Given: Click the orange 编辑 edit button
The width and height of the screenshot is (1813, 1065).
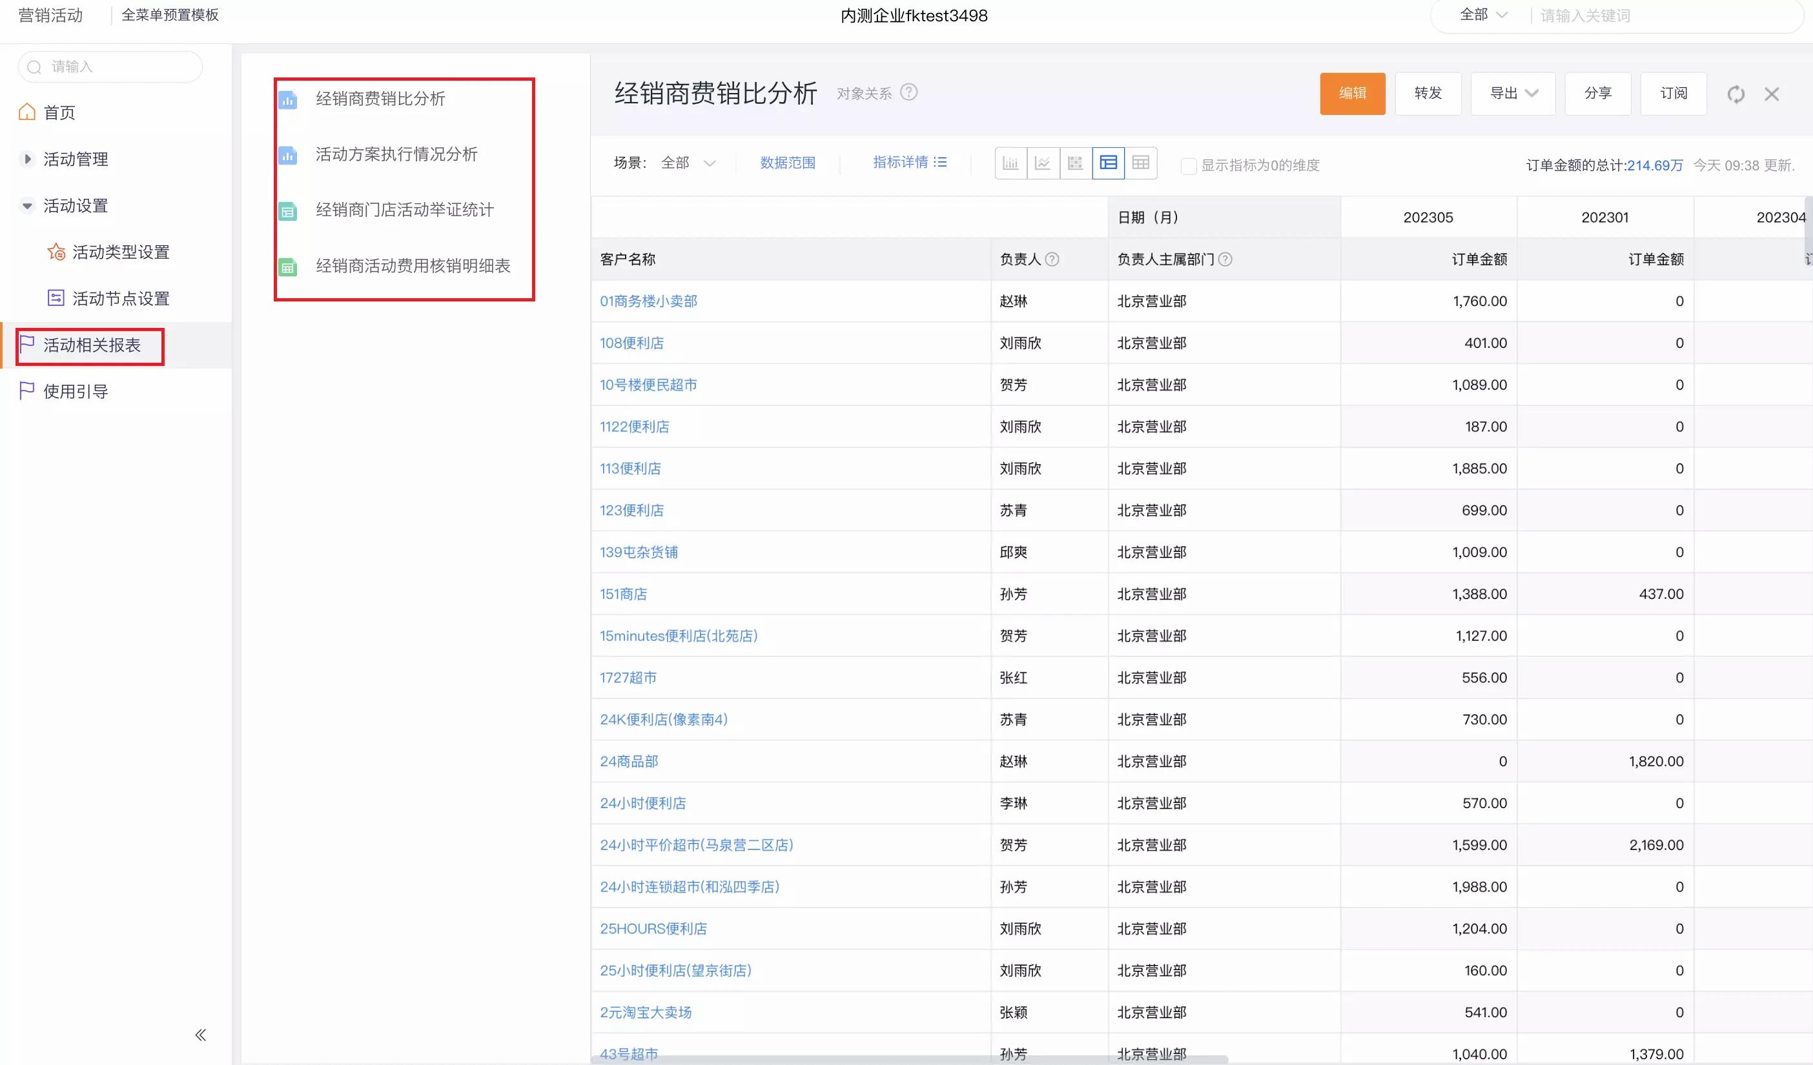Looking at the screenshot, I should (1352, 94).
